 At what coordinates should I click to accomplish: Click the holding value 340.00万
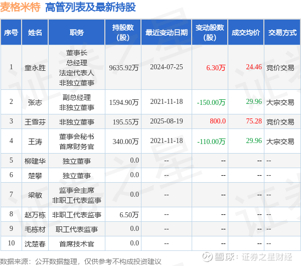click(126, 142)
